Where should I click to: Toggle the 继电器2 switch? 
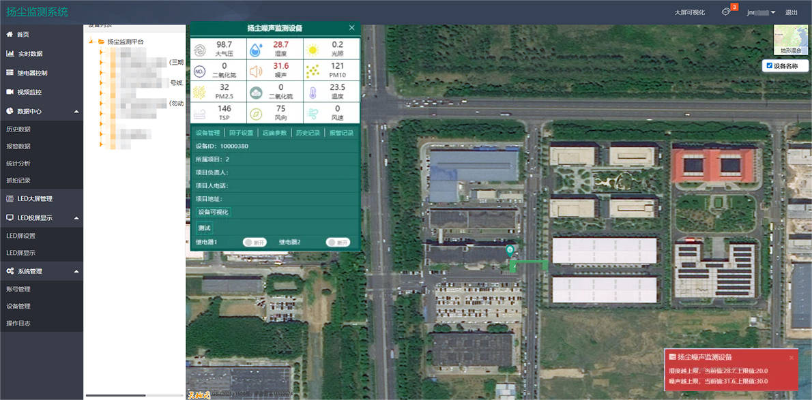click(337, 243)
